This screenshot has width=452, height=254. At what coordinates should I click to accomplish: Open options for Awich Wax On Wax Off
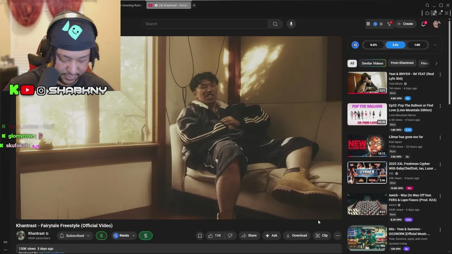440,196
